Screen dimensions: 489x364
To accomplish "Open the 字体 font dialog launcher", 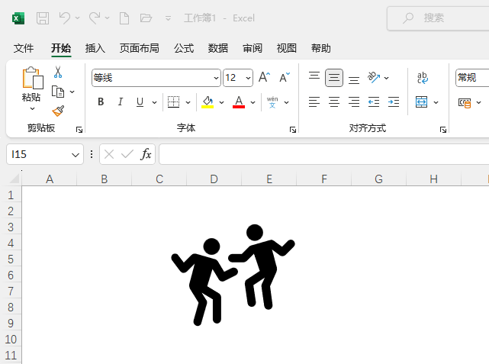I will tap(293, 130).
